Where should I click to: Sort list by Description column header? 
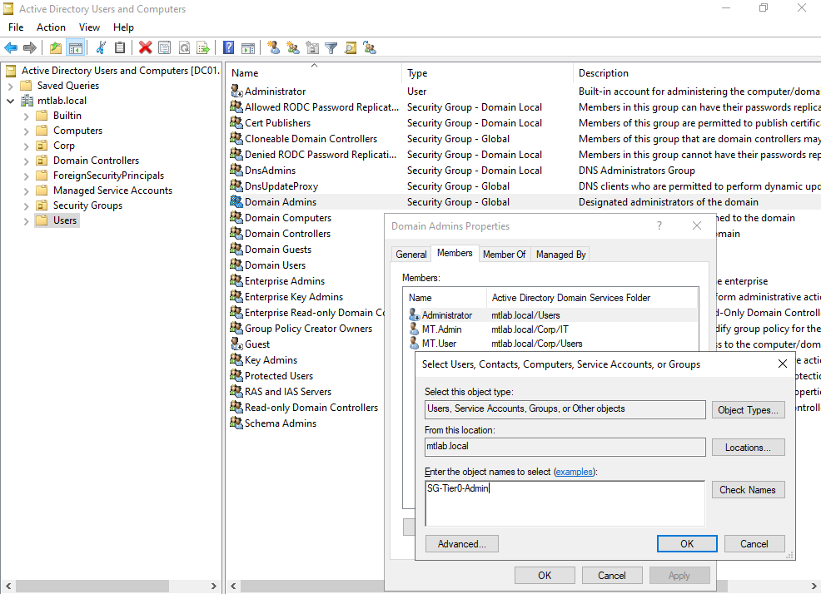click(697, 73)
